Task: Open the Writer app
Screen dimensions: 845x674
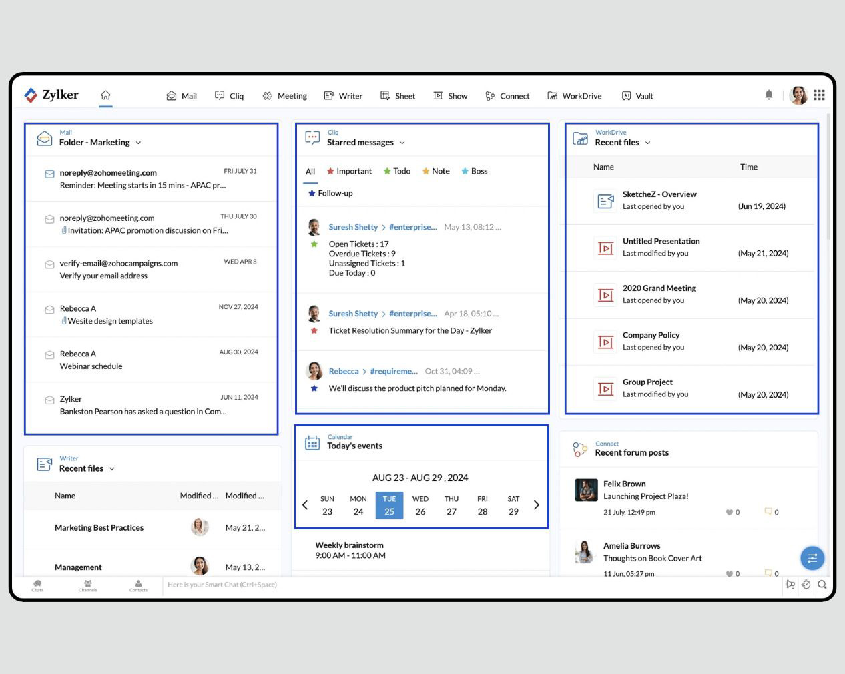Action: coord(343,96)
